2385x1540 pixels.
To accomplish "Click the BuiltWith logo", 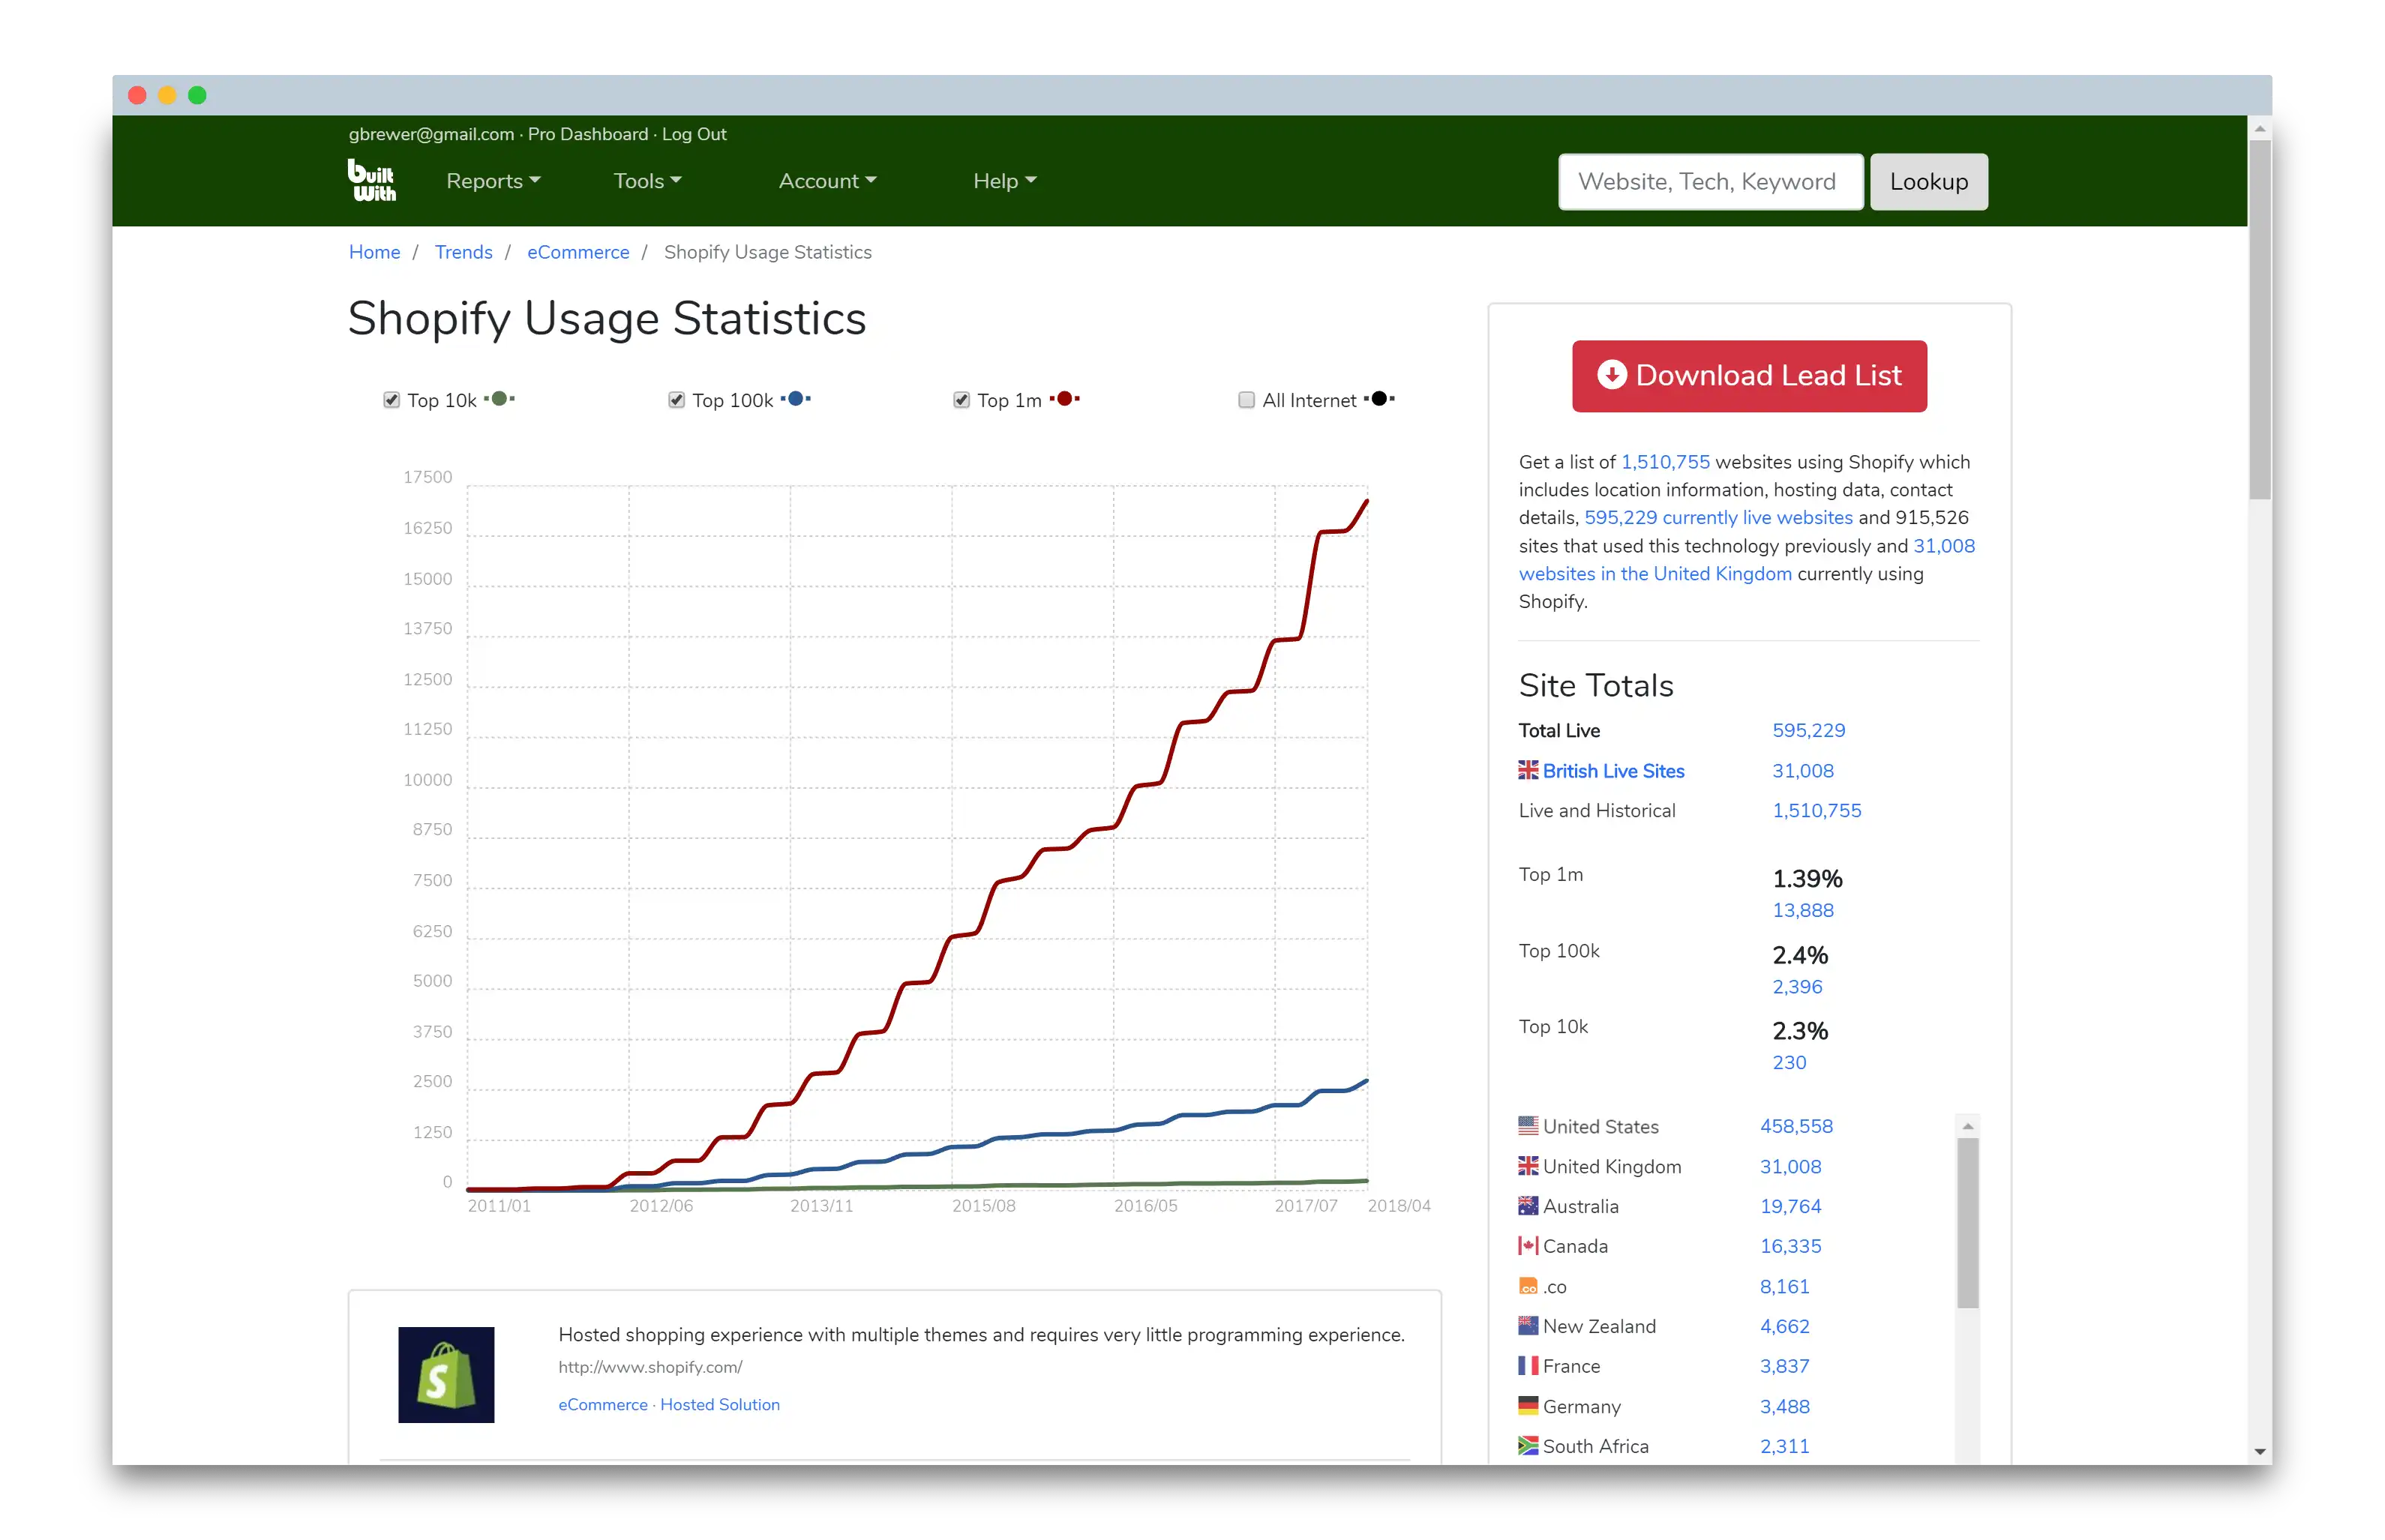I will 371,180.
